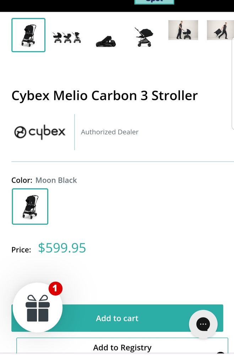Screen dimensions: 234x355
Task: View the three stroller configurations thumbnail
Action: point(67,37)
